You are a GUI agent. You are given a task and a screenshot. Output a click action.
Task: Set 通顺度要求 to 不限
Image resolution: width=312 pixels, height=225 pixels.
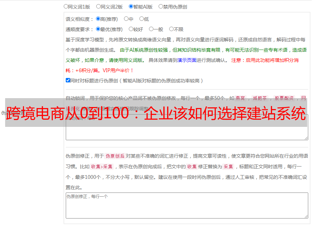(x=171, y=29)
